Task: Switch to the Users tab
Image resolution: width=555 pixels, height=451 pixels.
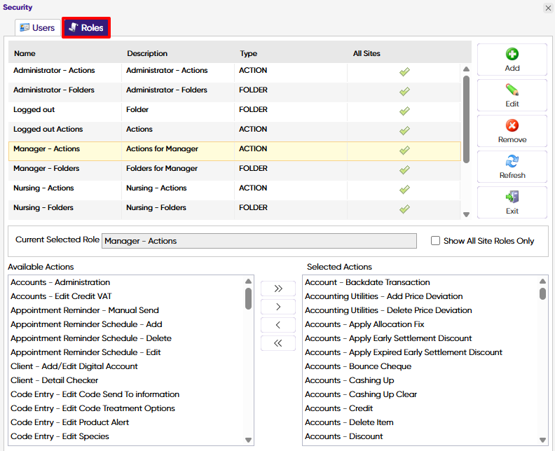Action: pyautogui.click(x=38, y=27)
